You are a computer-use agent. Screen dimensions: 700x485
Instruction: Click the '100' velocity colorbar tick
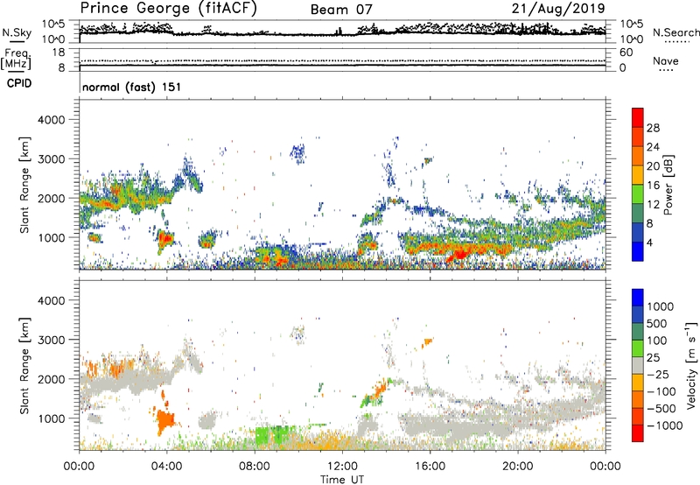coord(657,341)
